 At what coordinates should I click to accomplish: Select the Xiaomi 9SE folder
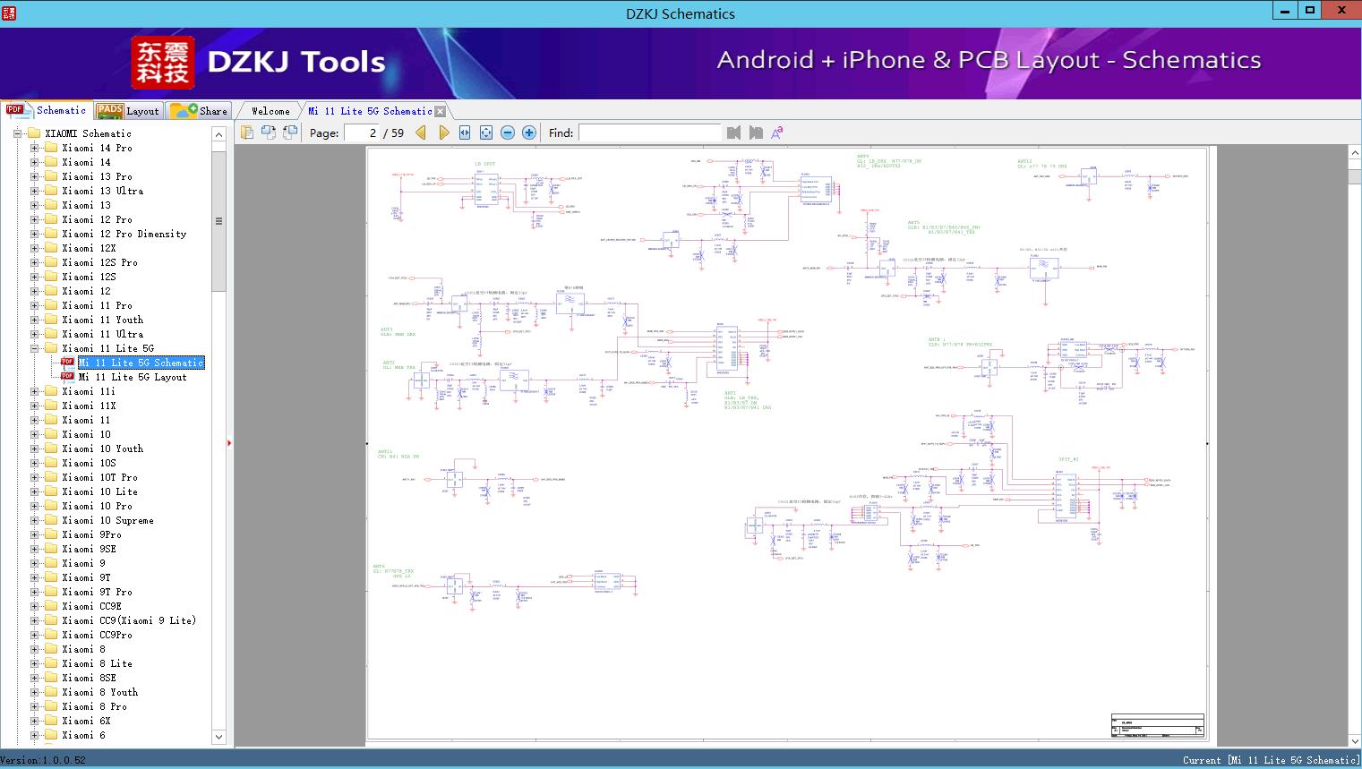(89, 549)
